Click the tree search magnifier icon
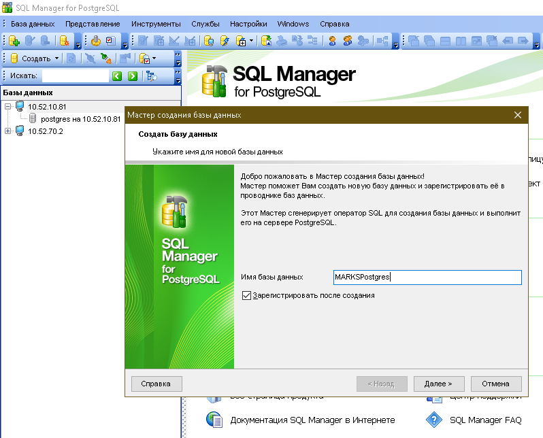 (151, 75)
